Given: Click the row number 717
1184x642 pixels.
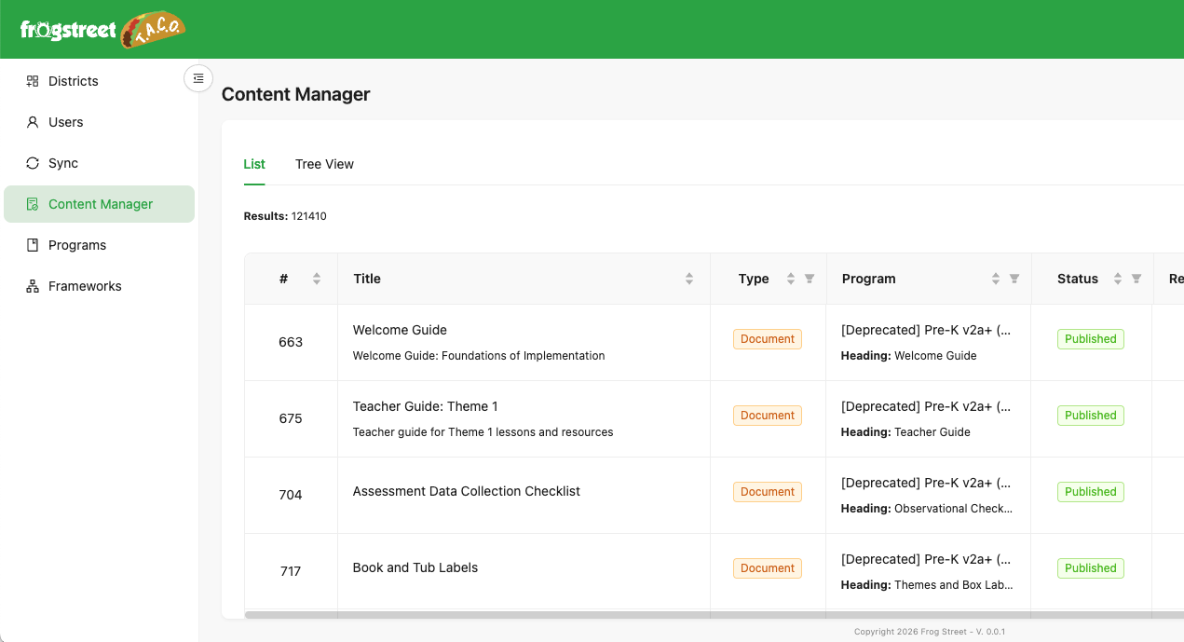Looking at the screenshot, I should pyautogui.click(x=291, y=571).
